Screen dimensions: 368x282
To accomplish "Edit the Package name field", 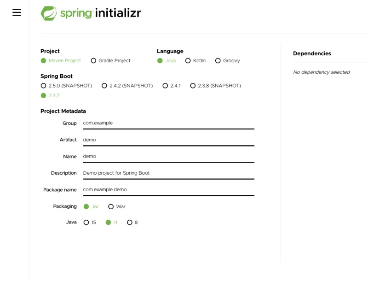I will pyautogui.click(x=168, y=190).
